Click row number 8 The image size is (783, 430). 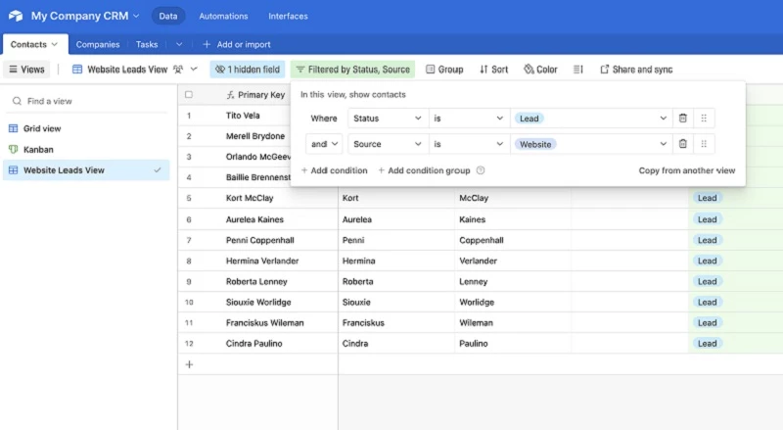tap(189, 261)
